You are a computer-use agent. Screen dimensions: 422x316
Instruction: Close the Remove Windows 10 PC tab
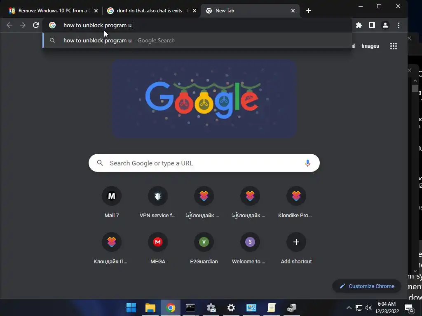click(96, 11)
